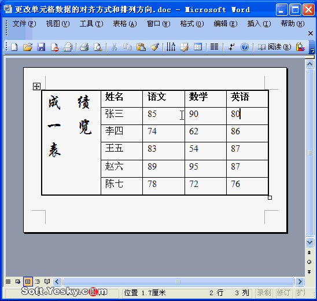Image resolution: width=317 pixels, height=301 pixels.
Task: Open the 表格(A) menu
Action: (125, 24)
